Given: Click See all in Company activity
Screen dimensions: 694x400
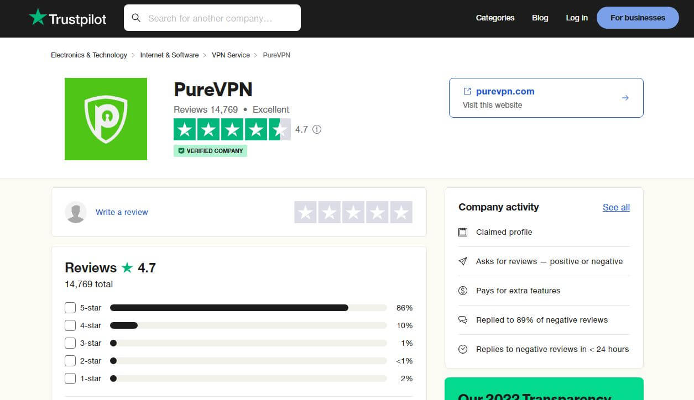Looking at the screenshot, I should pos(616,207).
